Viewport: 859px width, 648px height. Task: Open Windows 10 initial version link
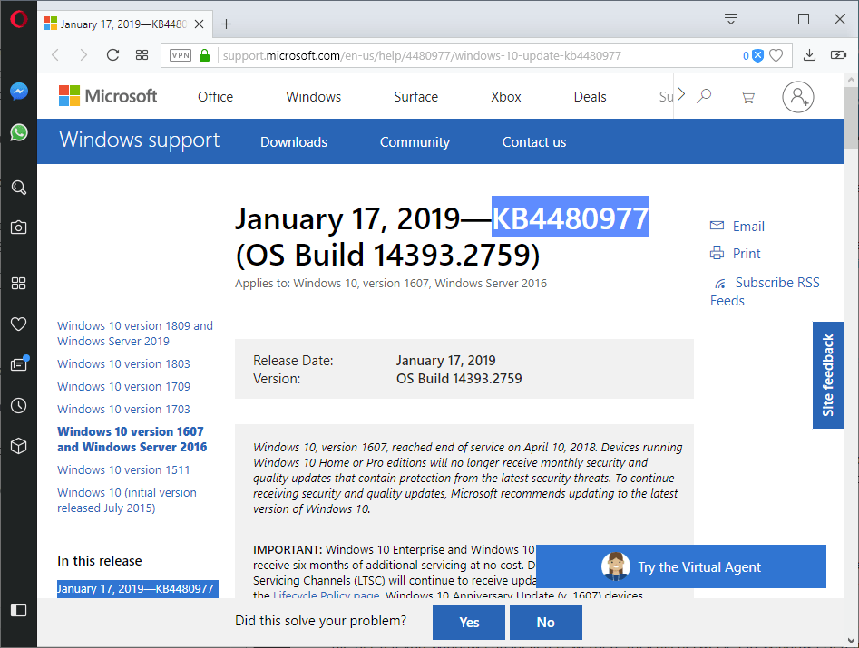tap(127, 500)
